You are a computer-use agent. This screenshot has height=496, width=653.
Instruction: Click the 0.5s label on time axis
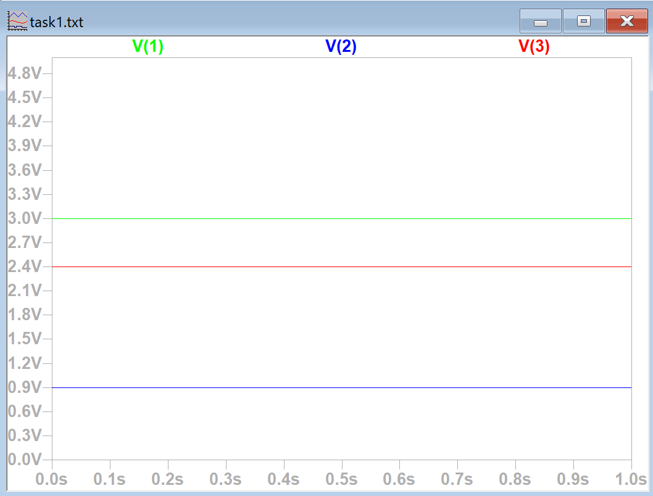point(341,479)
